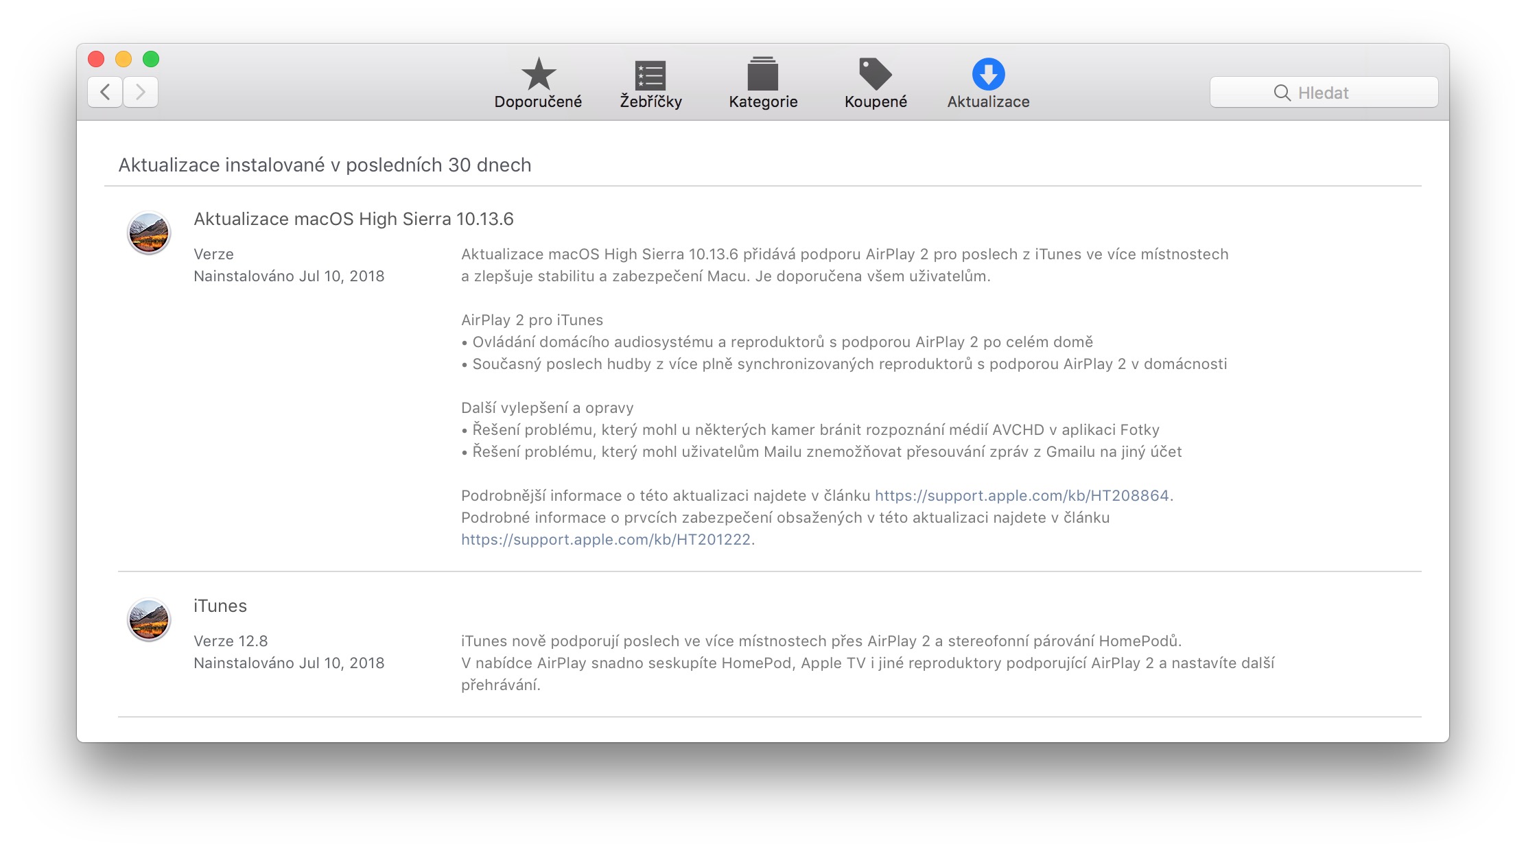Focus the Hledat search field
Image resolution: width=1526 pixels, height=852 pixels.
click(1324, 92)
